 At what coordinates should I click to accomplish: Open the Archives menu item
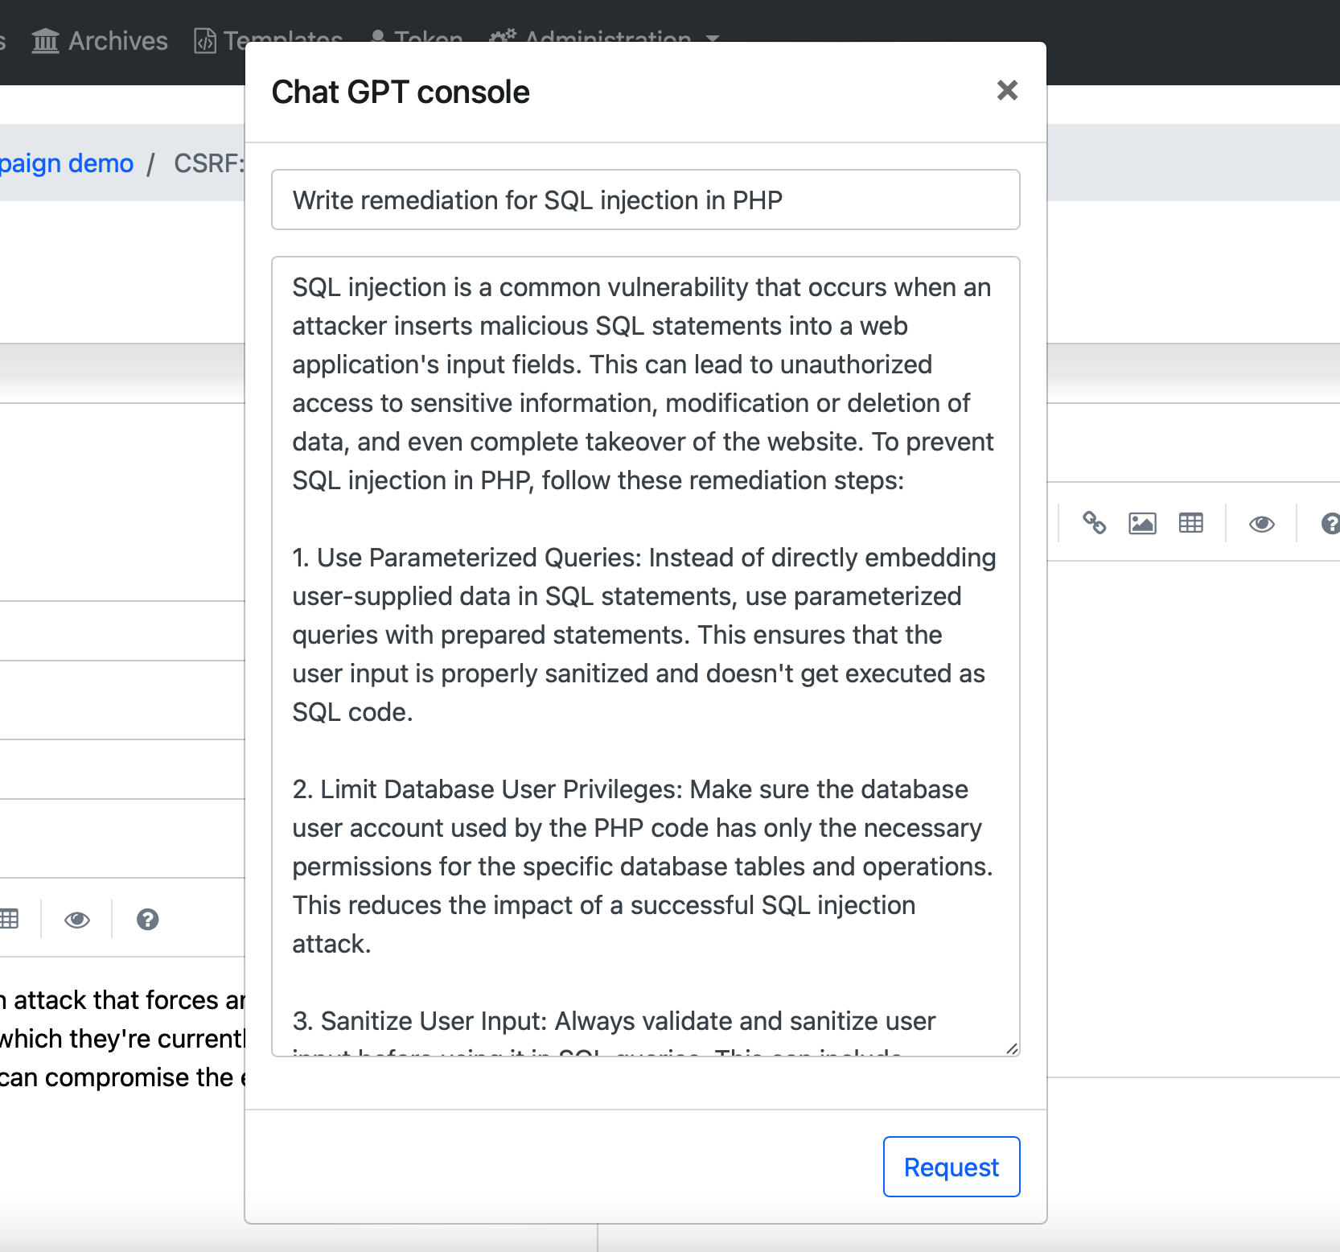click(x=100, y=40)
